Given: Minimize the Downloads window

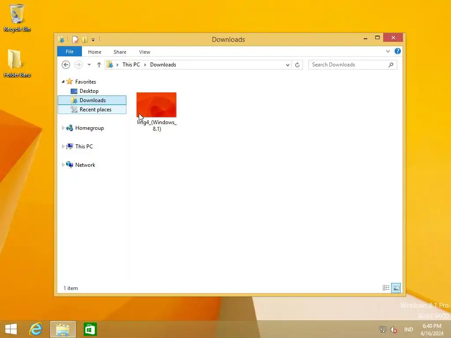Looking at the screenshot, I should pyautogui.click(x=366, y=38).
